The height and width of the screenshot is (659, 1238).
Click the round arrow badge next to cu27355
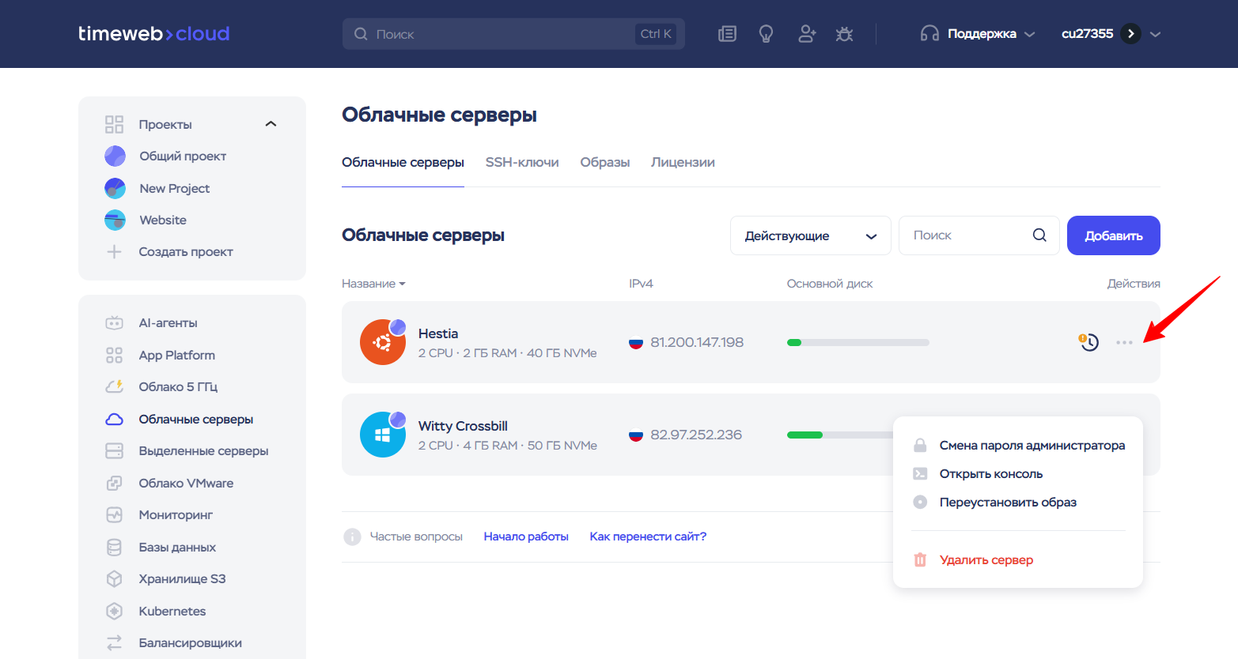(x=1131, y=34)
